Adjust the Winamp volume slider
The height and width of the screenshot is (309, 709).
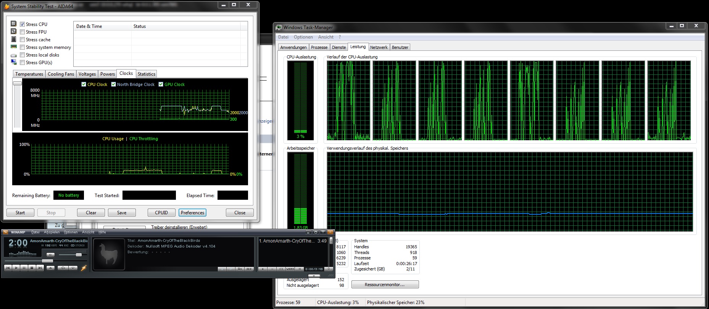click(x=79, y=255)
